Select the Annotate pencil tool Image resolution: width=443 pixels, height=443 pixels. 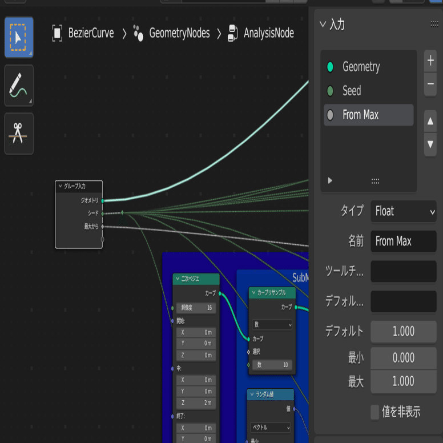click(19, 85)
